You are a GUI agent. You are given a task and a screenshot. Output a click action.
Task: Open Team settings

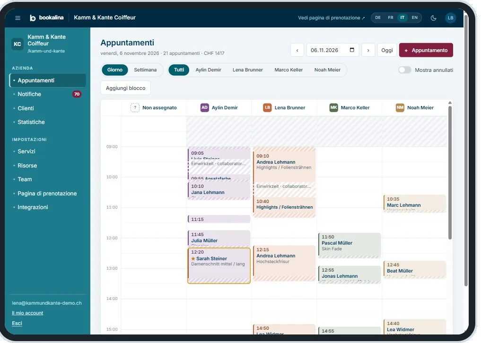[x=48, y=179]
